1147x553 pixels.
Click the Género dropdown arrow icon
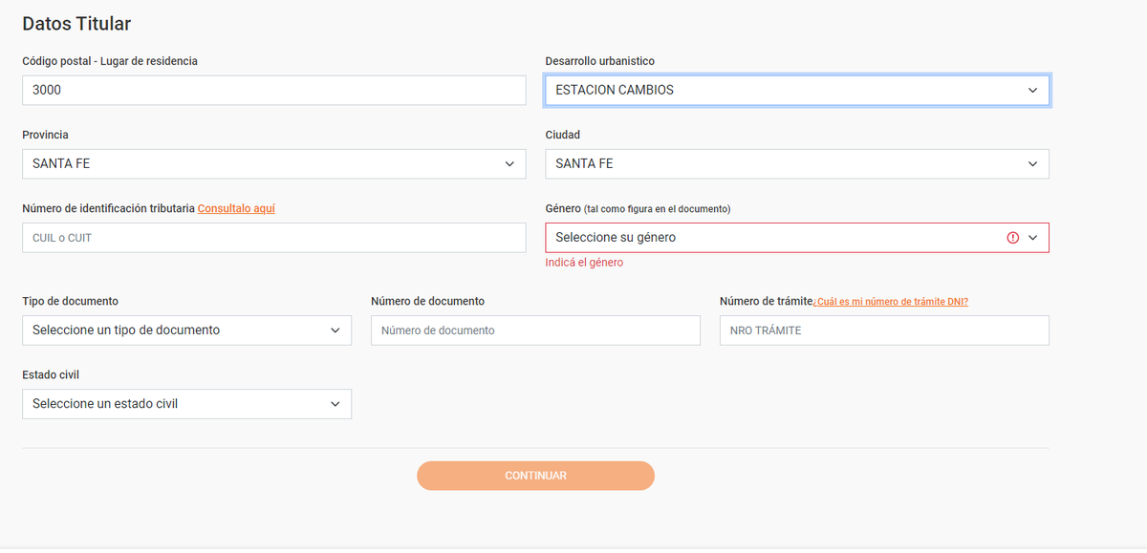tap(1033, 237)
